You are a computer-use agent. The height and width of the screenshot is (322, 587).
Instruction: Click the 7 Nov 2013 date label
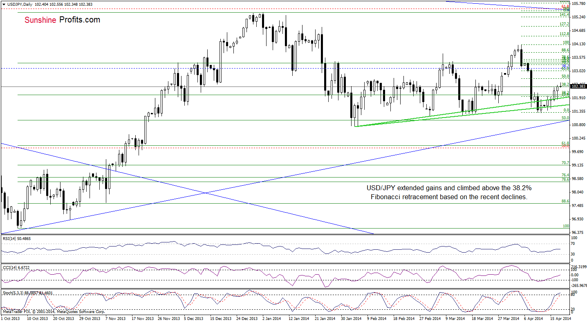116,318
